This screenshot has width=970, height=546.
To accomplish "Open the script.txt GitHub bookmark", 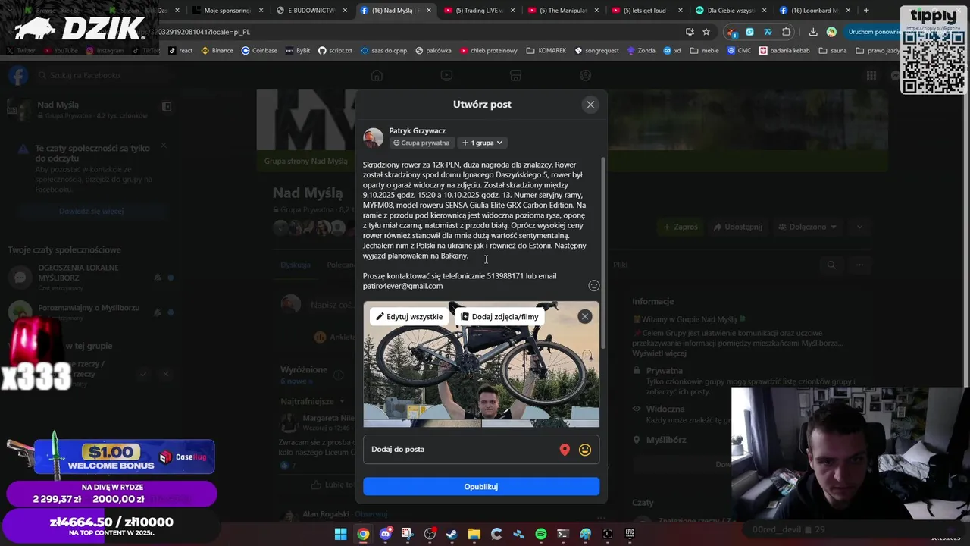I will click(x=335, y=51).
